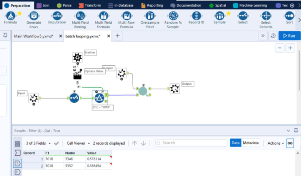Click the Name column header
The width and height of the screenshot is (301, 176).
click(x=75, y=153)
